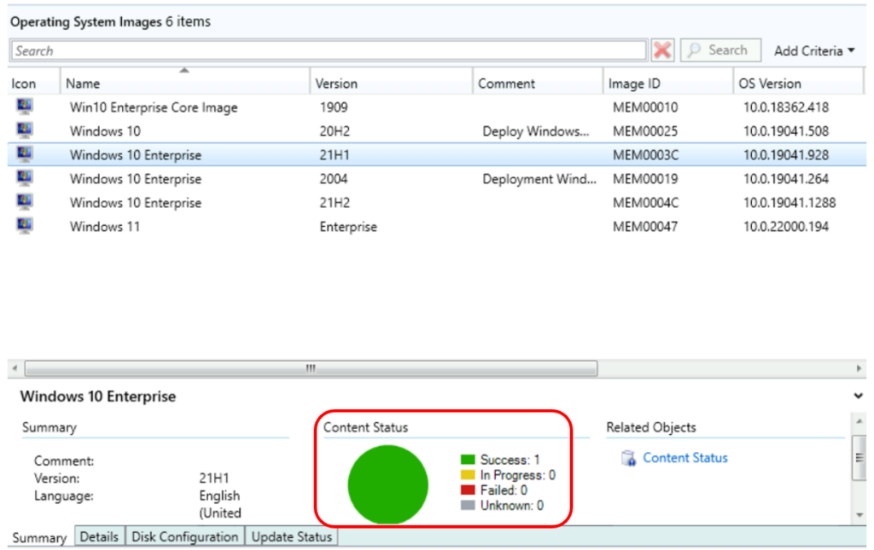Click the image icon in the Windows 11 row

[25, 225]
